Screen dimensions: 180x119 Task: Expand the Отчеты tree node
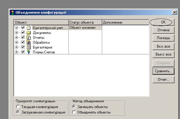16,37
